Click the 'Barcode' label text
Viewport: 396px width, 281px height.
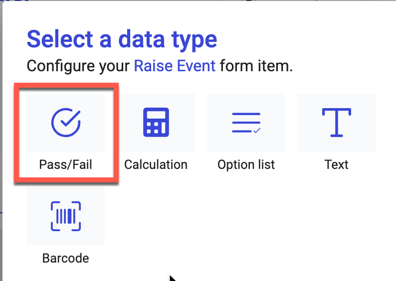pyautogui.click(x=66, y=258)
